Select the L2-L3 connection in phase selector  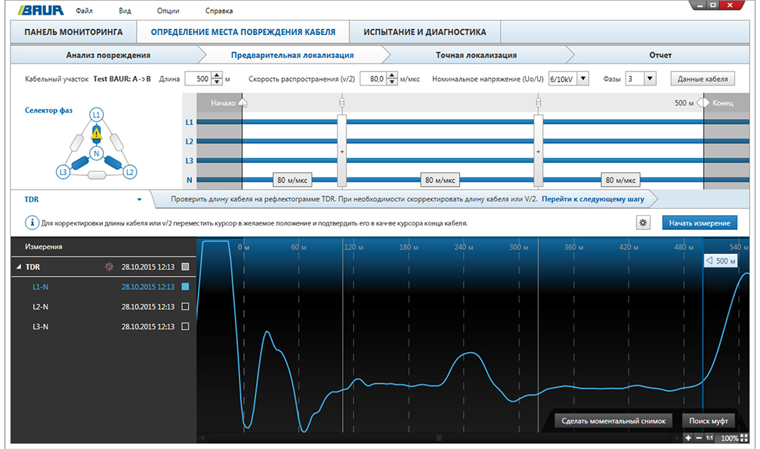click(96, 174)
